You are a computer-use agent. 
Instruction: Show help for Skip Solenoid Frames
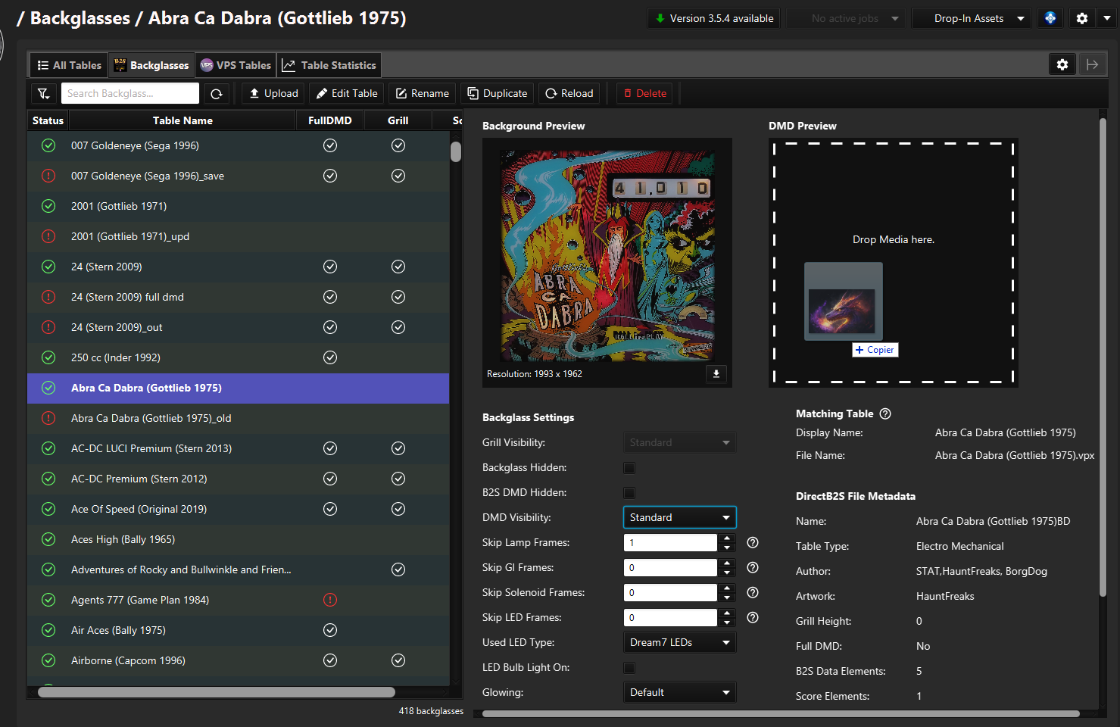coord(753,592)
